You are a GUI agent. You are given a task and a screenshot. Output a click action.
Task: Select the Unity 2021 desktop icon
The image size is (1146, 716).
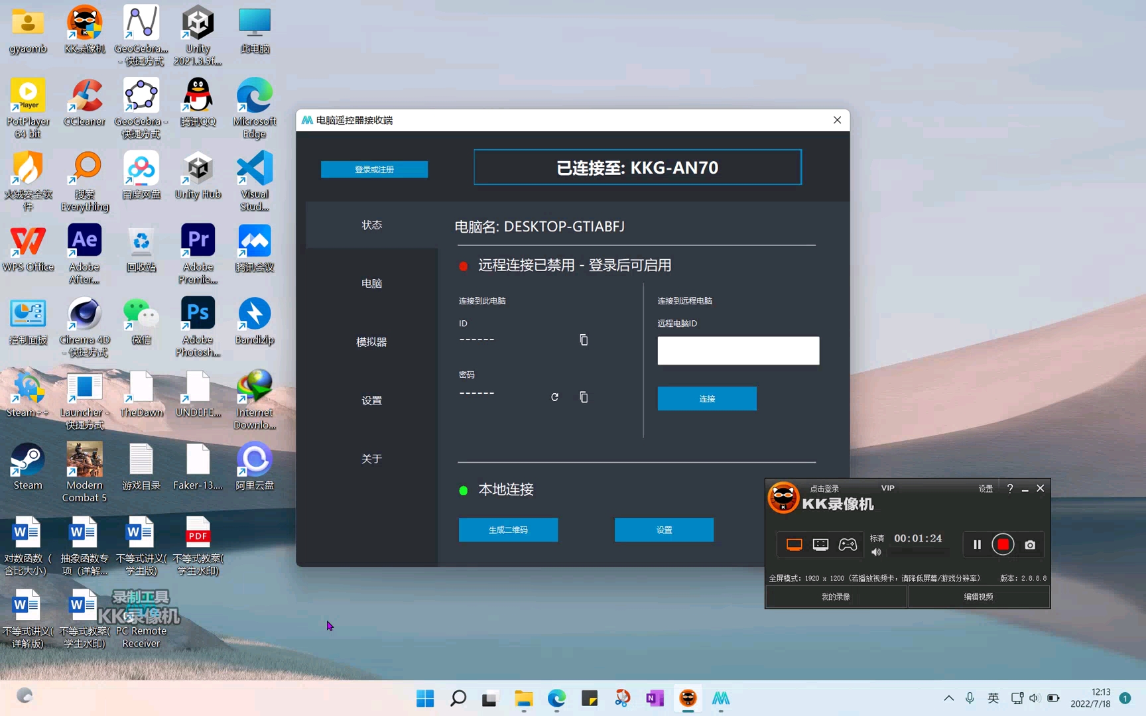(x=198, y=36)
